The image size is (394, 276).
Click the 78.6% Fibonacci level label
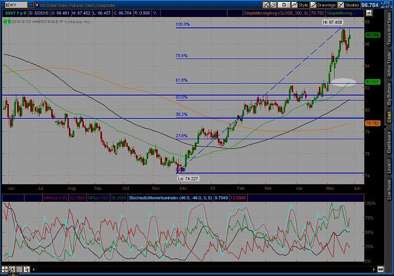[182, 56]
